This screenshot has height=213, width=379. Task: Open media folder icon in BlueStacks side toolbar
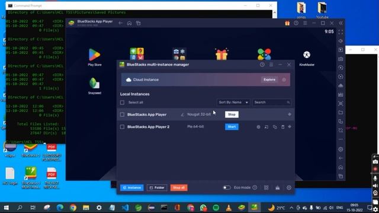coord(341,112)
